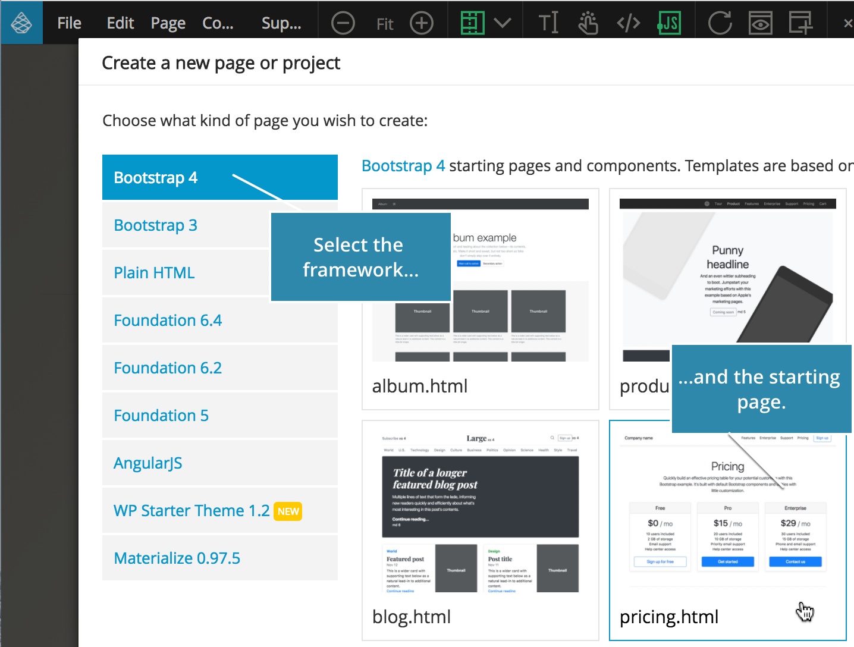Select Foundation 5 framework
This screenshot has height=647, width=854.
click(x=220, y=415)
